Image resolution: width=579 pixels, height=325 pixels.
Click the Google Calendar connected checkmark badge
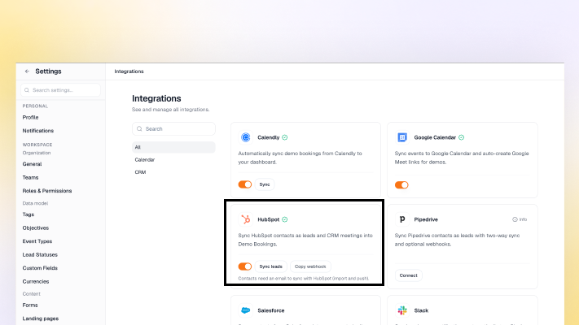pyautogui.click(x=461, y=137)
